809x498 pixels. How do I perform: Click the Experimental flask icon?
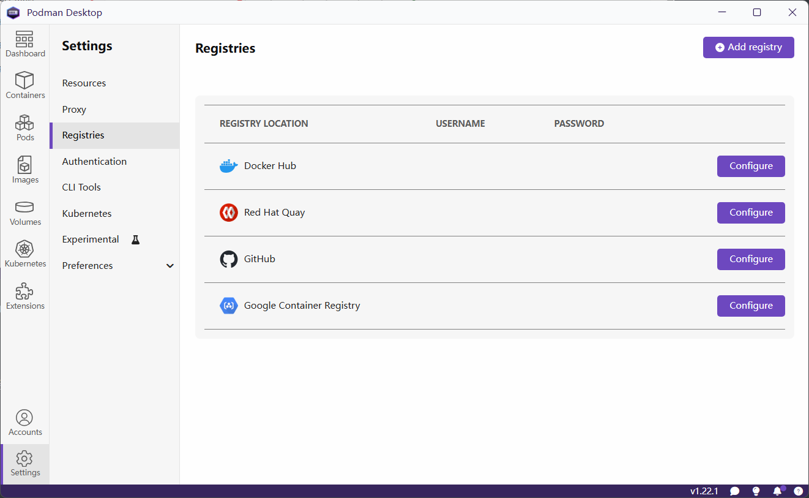click(x=136, y=240)
